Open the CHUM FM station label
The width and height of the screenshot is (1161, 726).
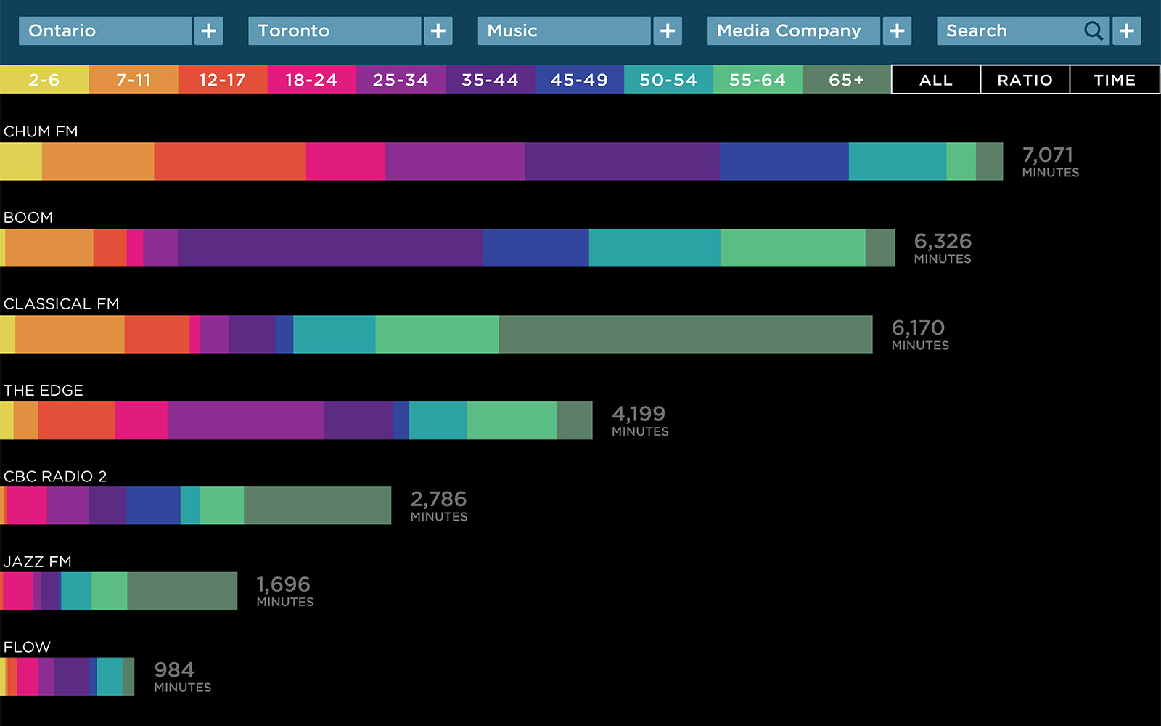[41, 131]
